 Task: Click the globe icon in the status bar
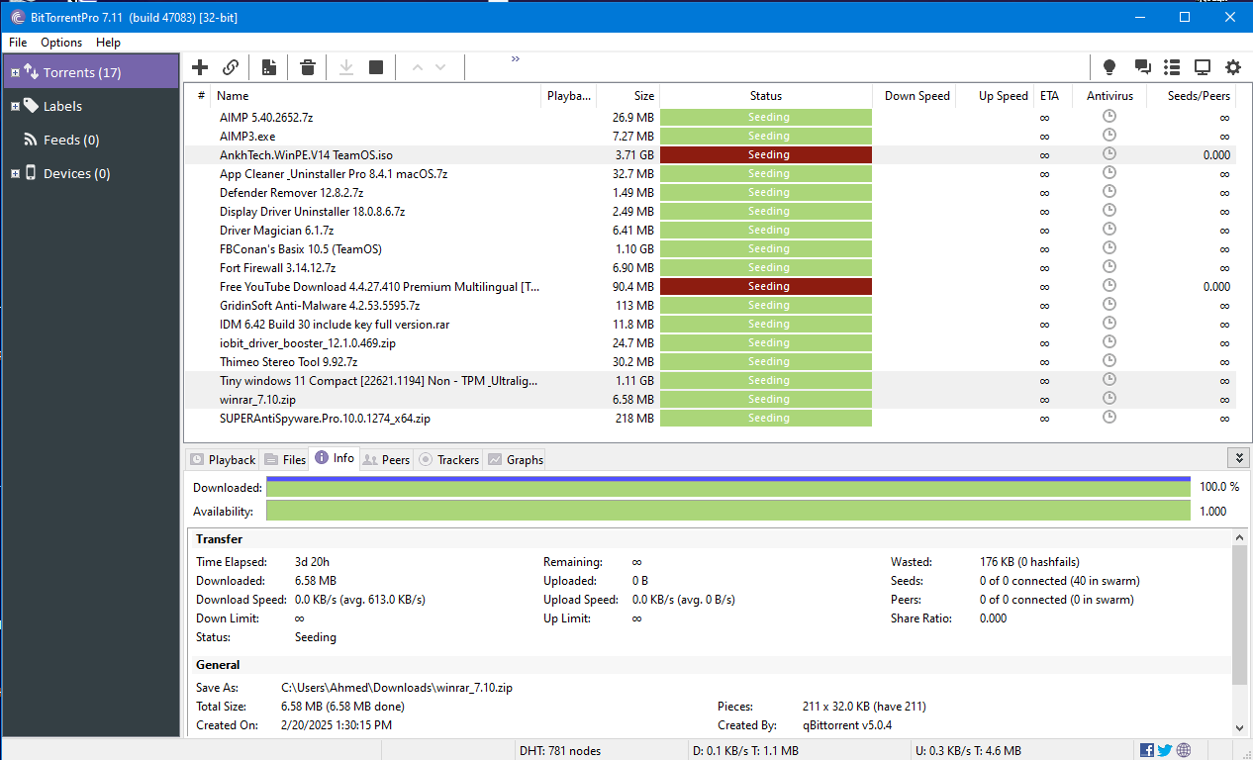click(1184, 750)
